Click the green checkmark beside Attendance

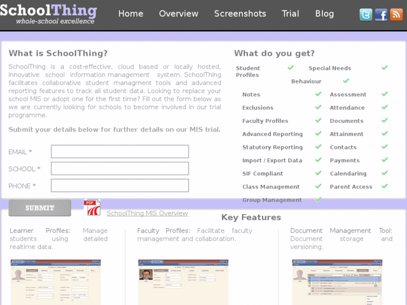click(x=385, y=107)
